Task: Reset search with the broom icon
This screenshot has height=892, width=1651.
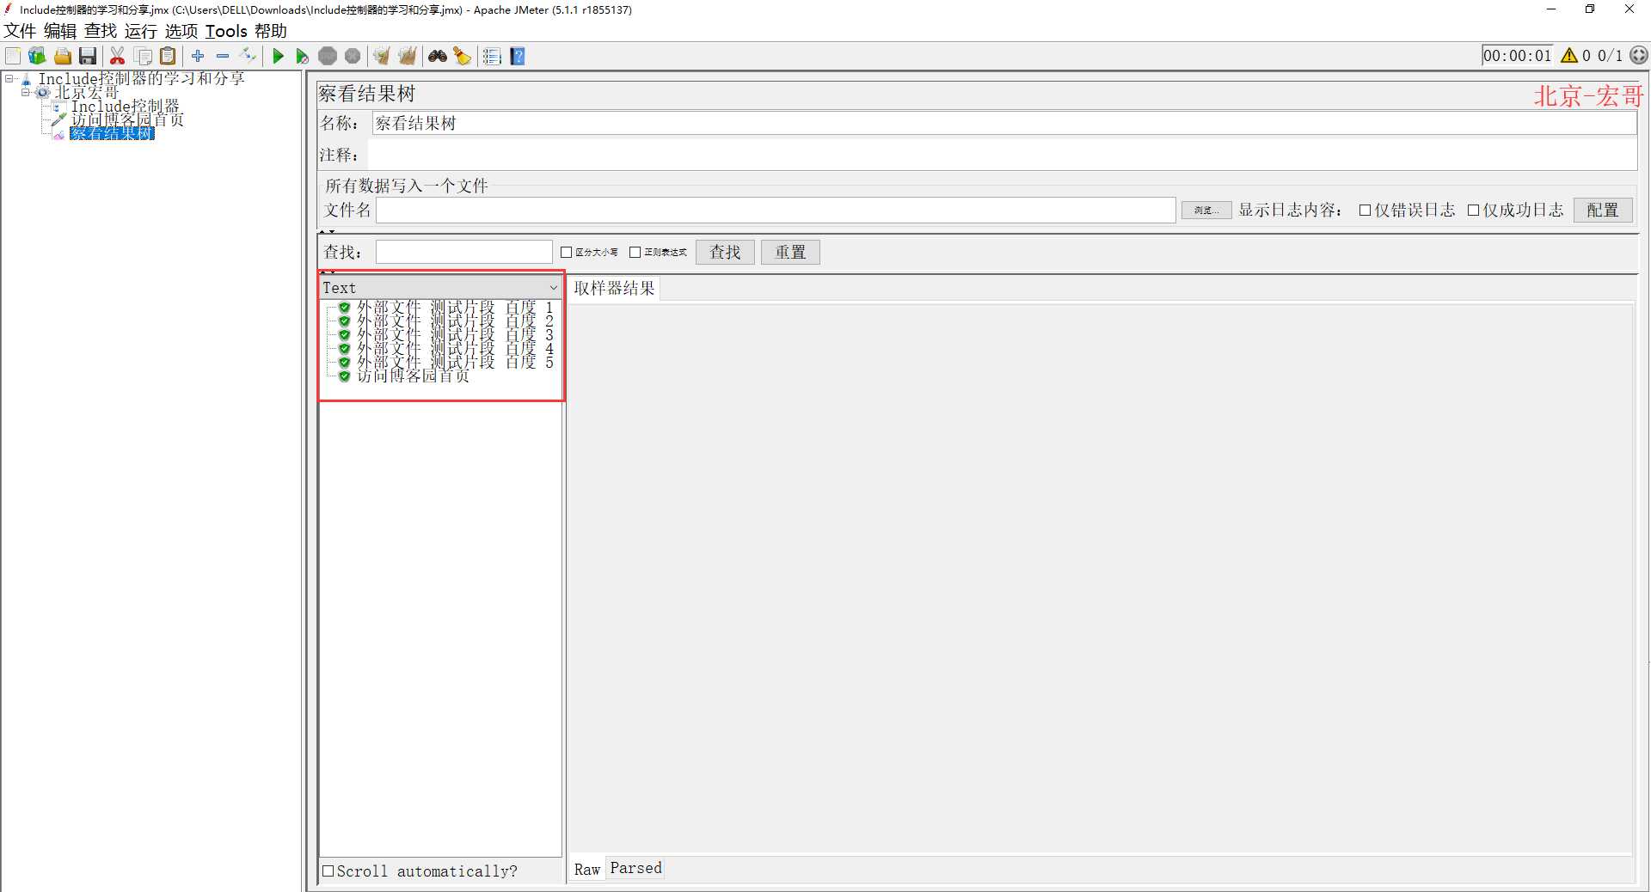Action: 463,57
